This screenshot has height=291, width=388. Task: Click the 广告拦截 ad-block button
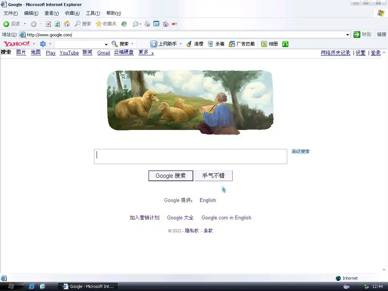242,44
